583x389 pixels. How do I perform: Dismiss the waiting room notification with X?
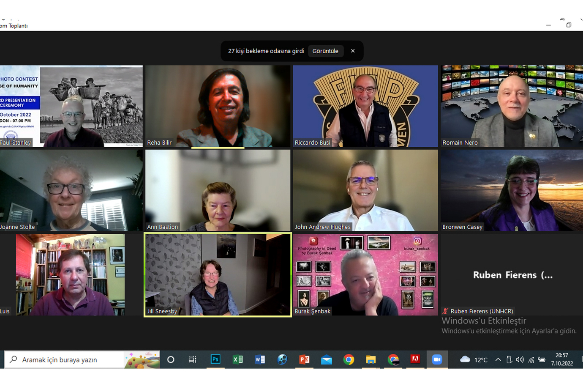pyautogui.click(x=353, y=51)
